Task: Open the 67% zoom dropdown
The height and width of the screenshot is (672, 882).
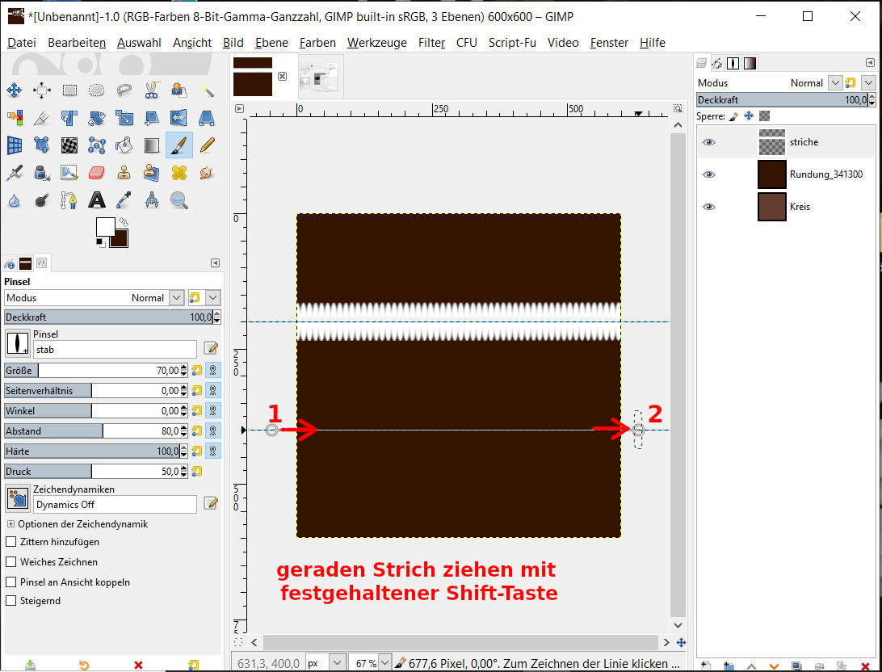Action: pyautogui.click(x=384, y=663)
